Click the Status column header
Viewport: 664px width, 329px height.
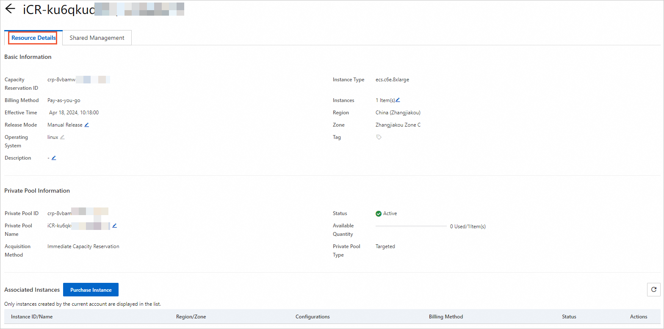pos(569,317)
